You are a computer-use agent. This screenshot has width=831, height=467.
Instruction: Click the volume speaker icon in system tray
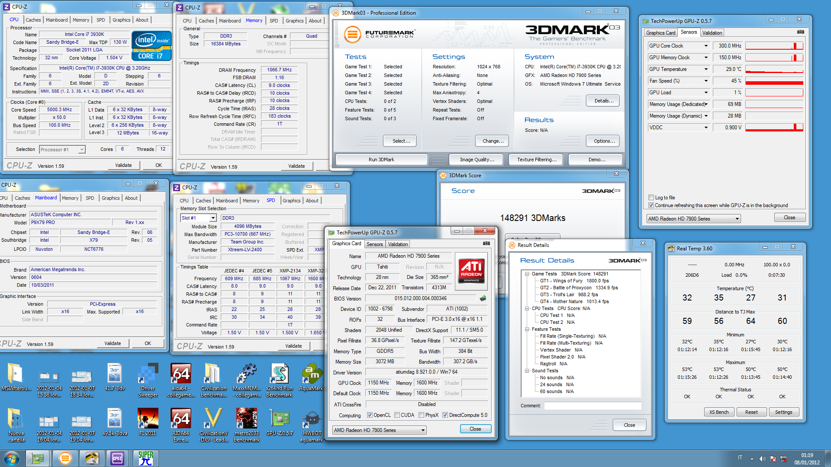point(762,459)
